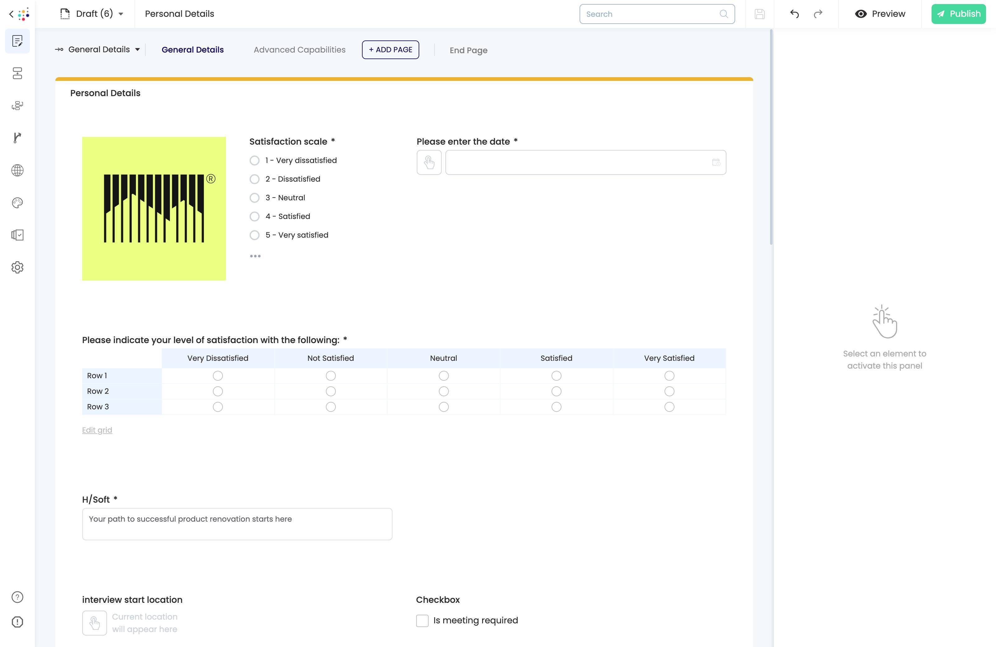Expand the Draft (6) version dropdown

pos(121,14)
